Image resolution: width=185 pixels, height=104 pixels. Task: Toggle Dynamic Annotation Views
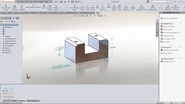[x=142, y=8]
